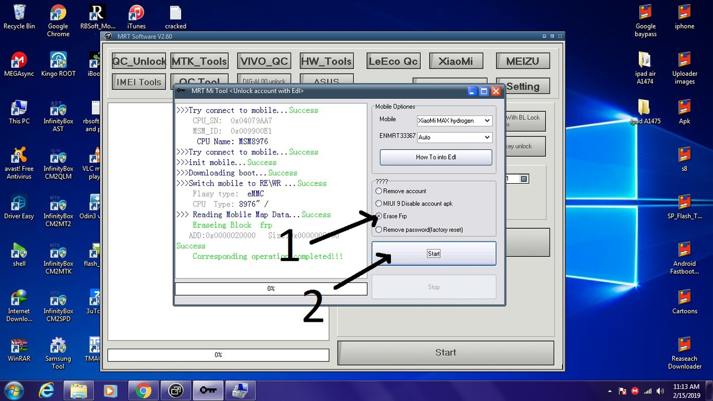This screenshot has width=713, height=401.
Task: Launch InfinityBox CM2SPD shortcut
Action: point(58,306)
